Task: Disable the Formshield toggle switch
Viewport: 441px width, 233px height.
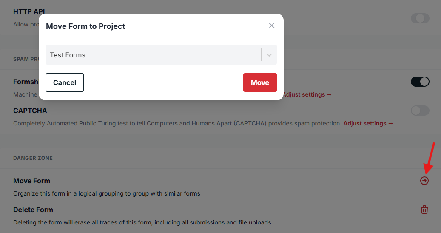Action: 420,82
